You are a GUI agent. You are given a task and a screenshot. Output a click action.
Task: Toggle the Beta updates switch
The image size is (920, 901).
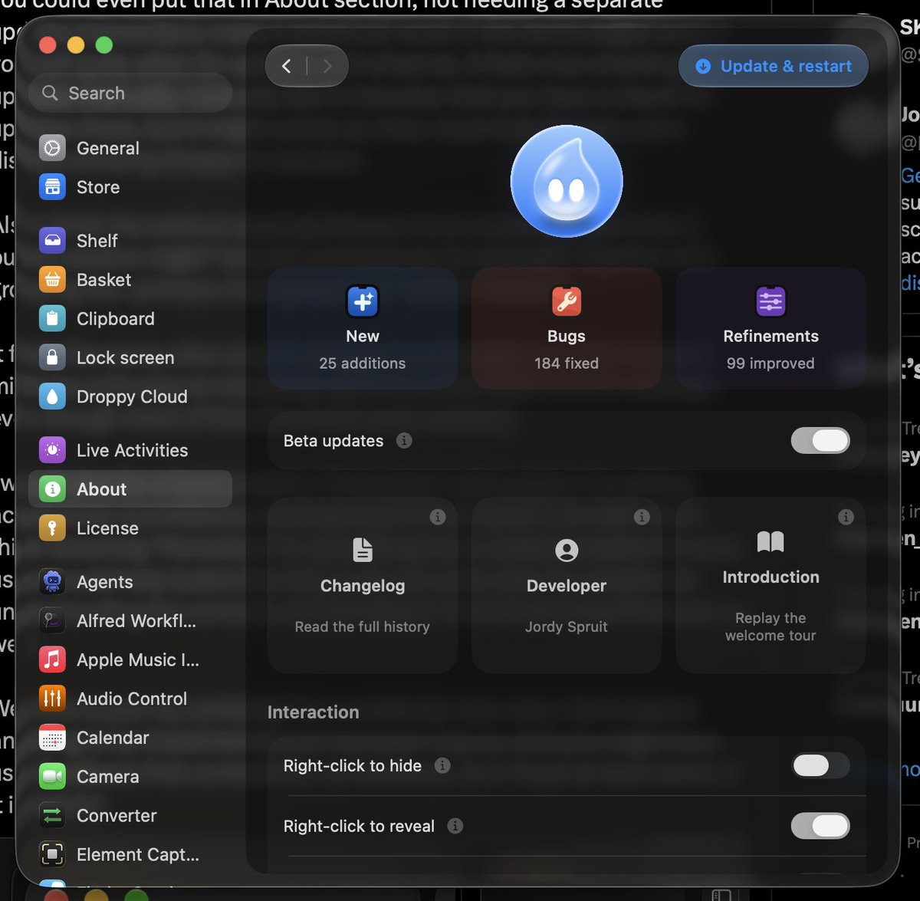coord(820,441)
